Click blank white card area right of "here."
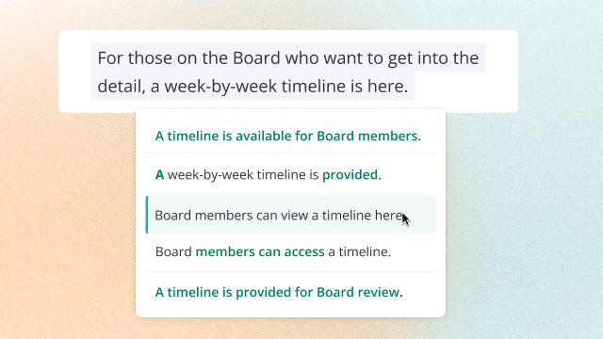603x339 pixels. click(x=465, y=87)
